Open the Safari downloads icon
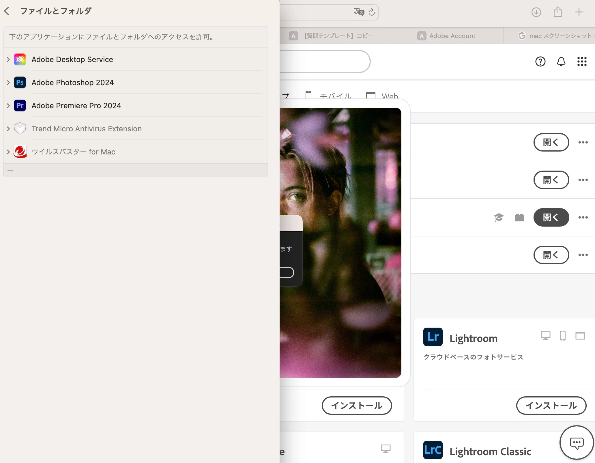595x463 pixels. point(536,12)
